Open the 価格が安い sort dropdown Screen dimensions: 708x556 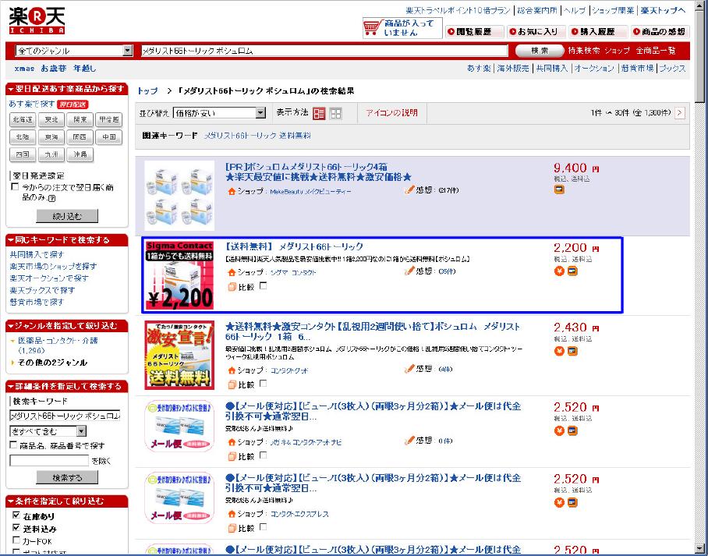point(219,113)
